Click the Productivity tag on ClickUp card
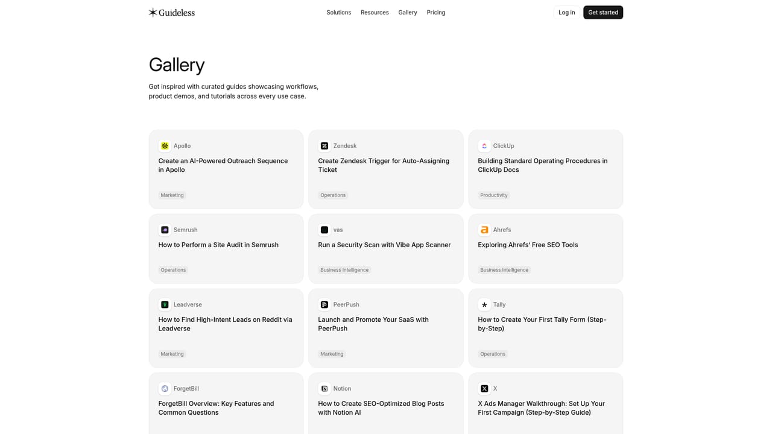Viewport: 772px width, 434px height. tap(494, 195)
